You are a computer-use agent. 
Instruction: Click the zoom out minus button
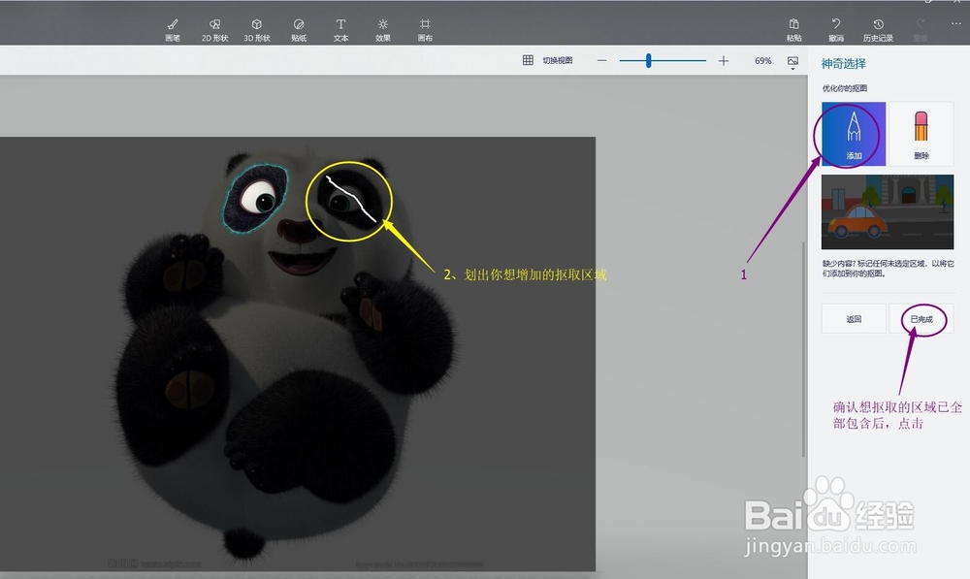[602, 61]
